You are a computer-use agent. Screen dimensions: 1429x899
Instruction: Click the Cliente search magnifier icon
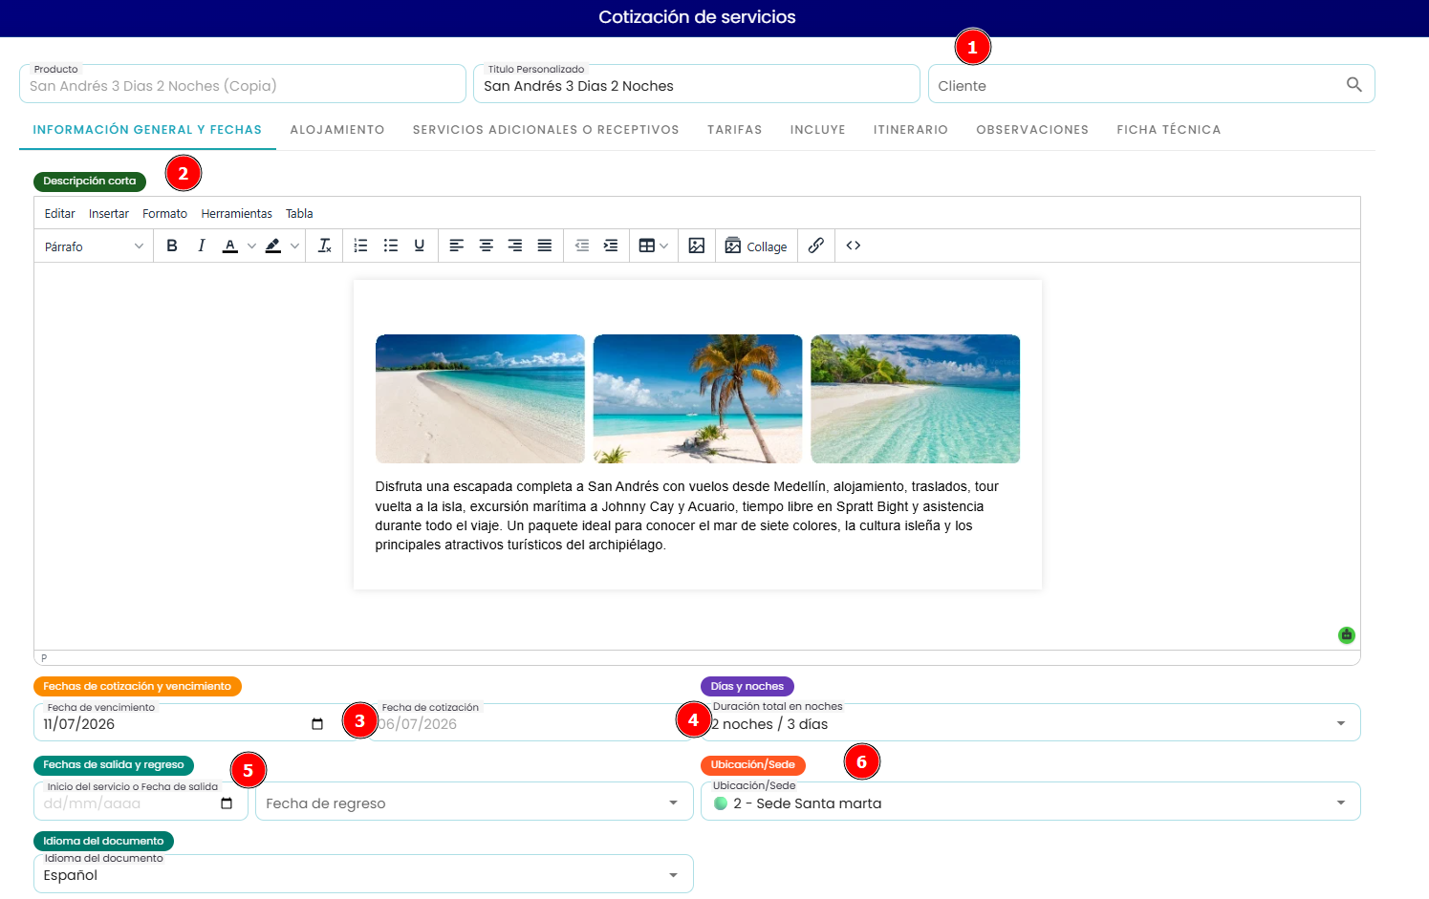(x=1353, y=85)
